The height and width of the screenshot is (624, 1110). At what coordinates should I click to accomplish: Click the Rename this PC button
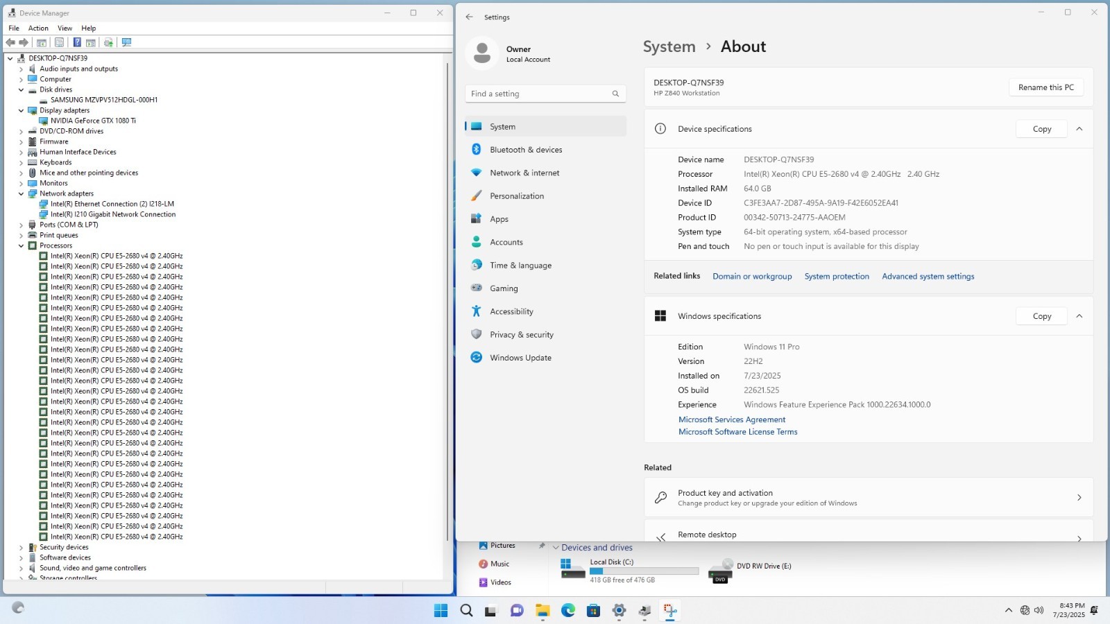pos(1046,87)
